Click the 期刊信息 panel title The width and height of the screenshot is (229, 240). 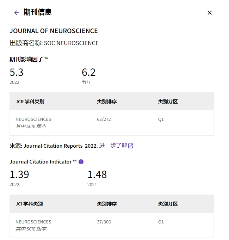[38, 12]
